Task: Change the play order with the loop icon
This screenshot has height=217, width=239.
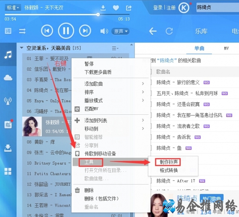Action: coord(22,31)
